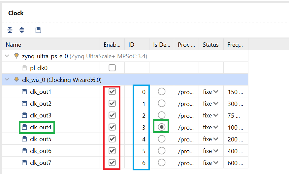Image resolution: width=289 pixels, height=174 pixels.
Task: Click the Status column header
Action: [211, 44]
